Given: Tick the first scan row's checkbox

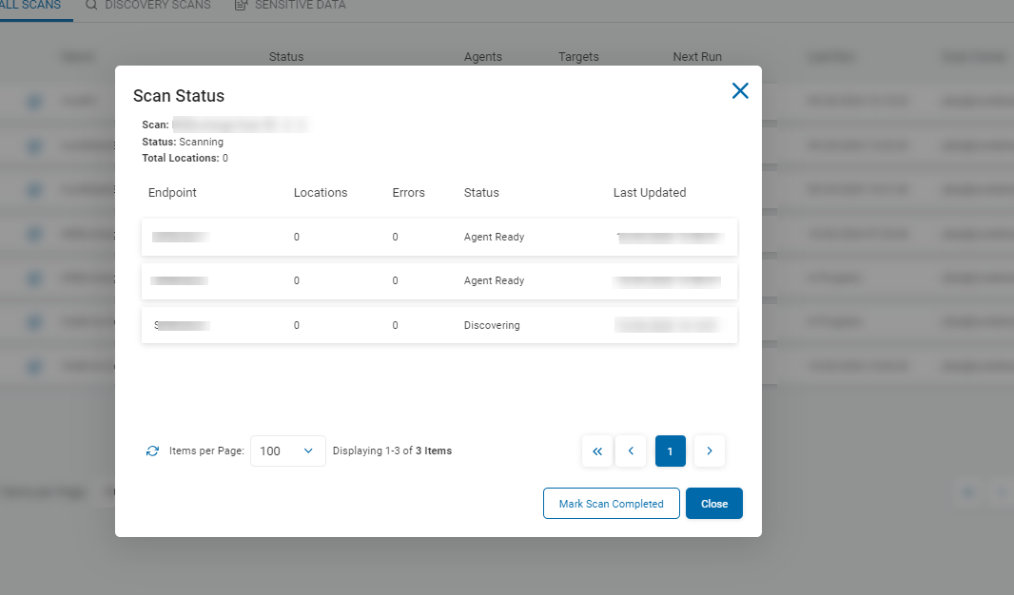Looking at the screenshot, I should pos(34,101).
